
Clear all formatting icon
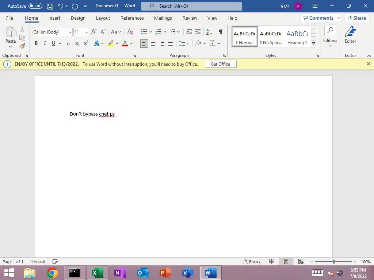coord(130,32)
